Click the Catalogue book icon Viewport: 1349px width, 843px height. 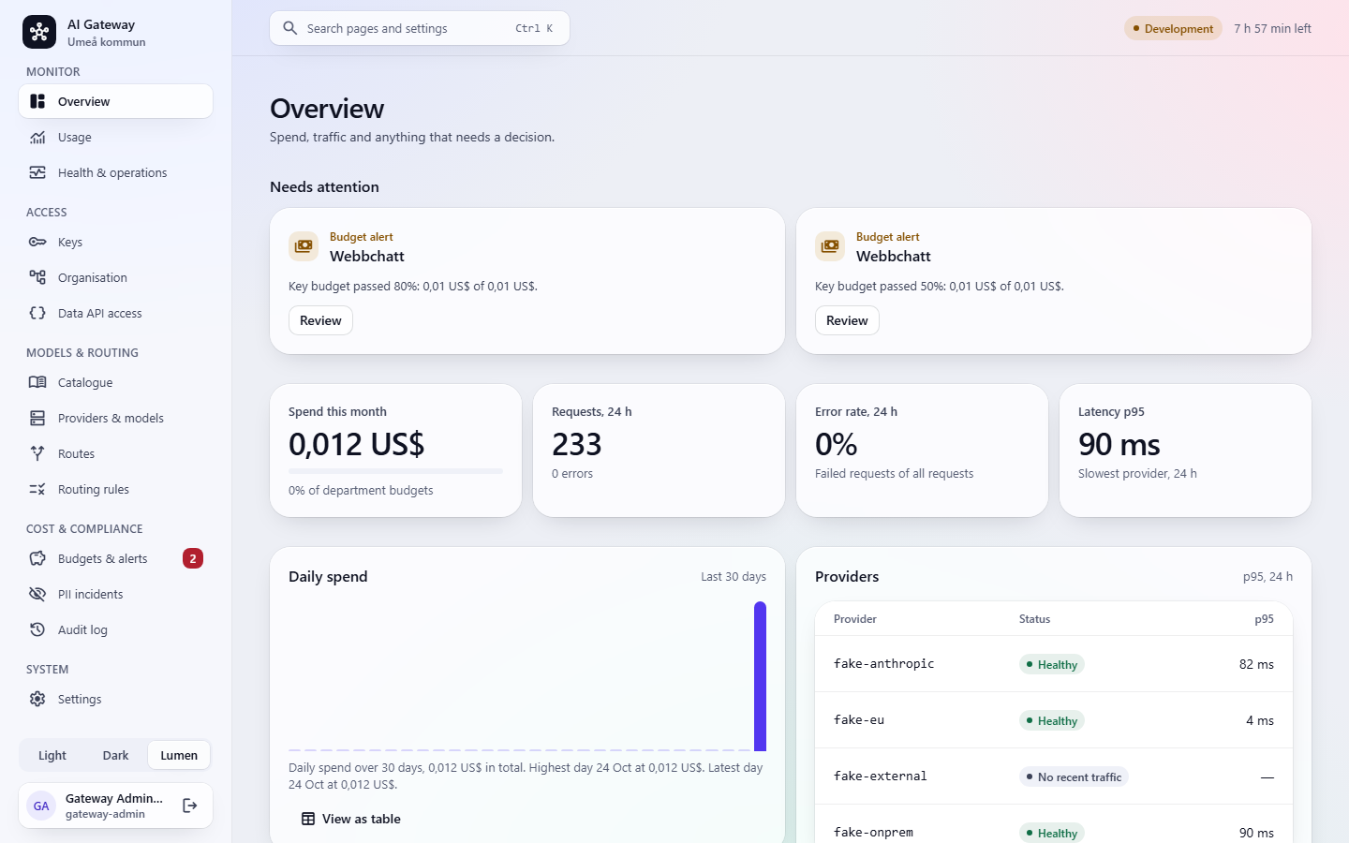click(x=37, y=383)
